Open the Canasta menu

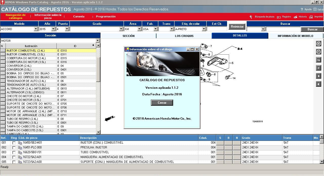pos(78,16)
